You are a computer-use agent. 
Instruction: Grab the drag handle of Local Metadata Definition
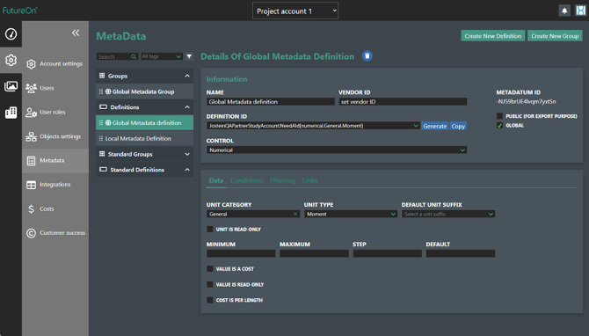click(x=101, y=138)
